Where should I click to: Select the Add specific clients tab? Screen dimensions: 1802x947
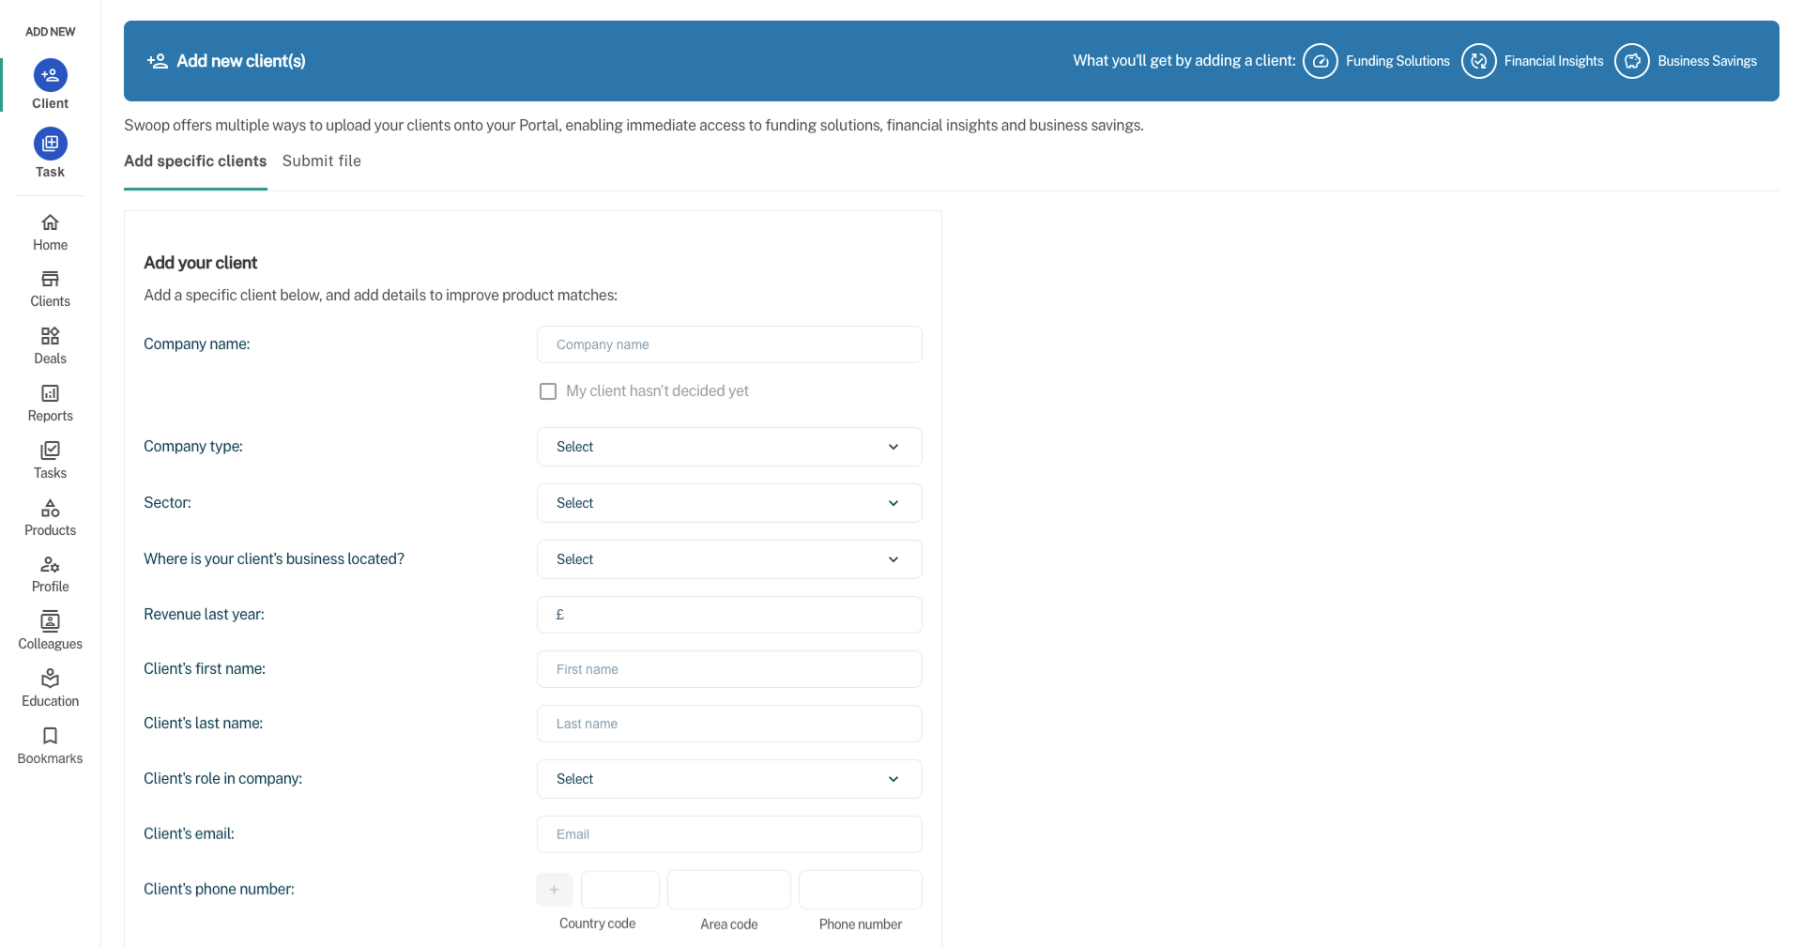(x=195, y=161)
